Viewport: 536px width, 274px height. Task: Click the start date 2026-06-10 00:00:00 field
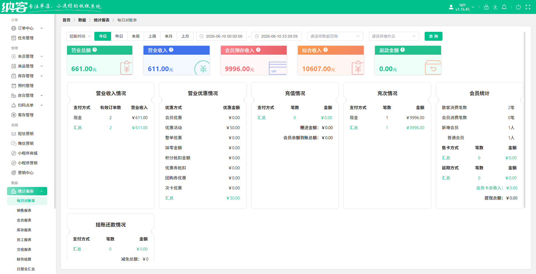221,36
